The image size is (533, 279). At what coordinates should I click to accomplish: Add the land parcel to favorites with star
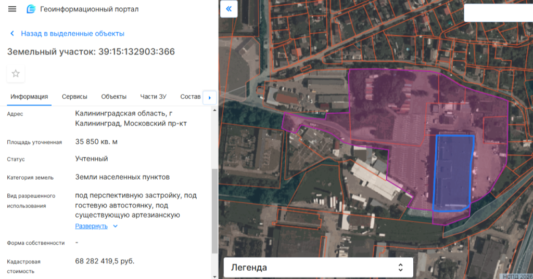(16, 74)
